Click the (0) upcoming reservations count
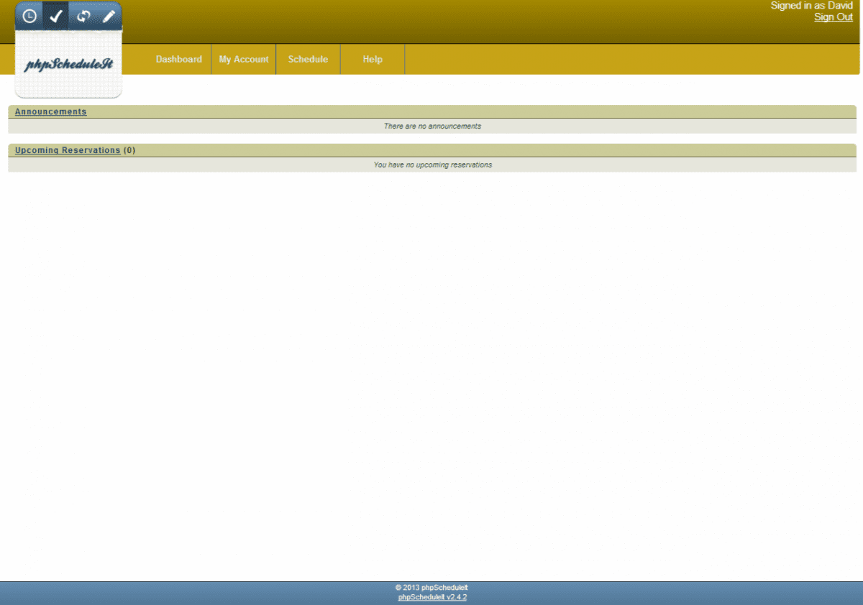 pos(129,151)
